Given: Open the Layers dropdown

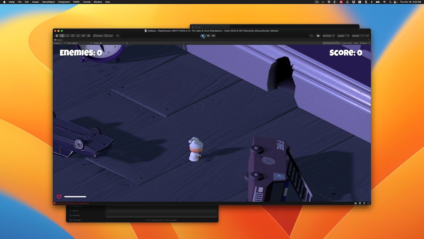Looking at the screenshot, I should [343, 36].
